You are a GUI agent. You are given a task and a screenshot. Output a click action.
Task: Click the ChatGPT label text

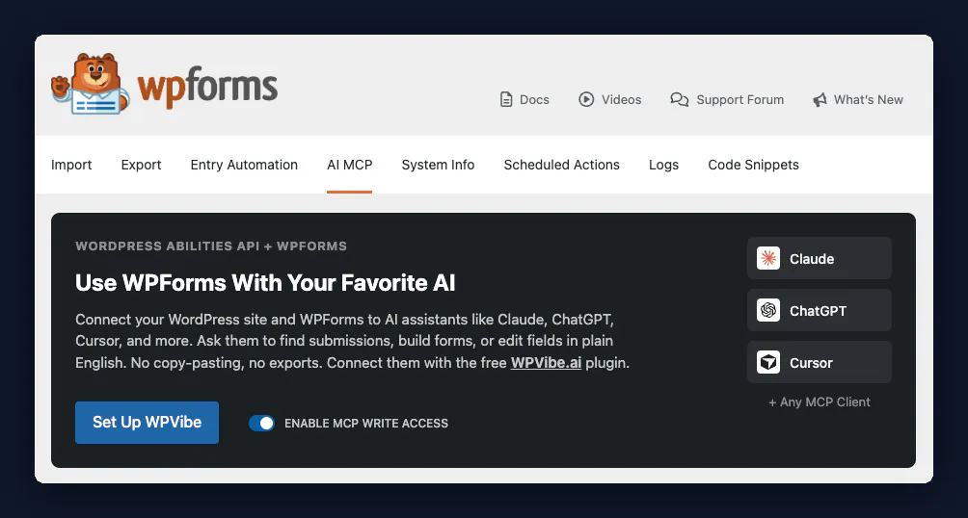[818, 311]
